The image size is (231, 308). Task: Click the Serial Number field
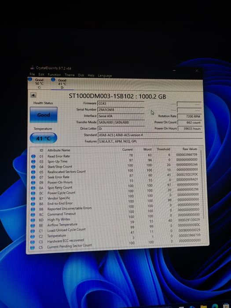pos(121,110)
